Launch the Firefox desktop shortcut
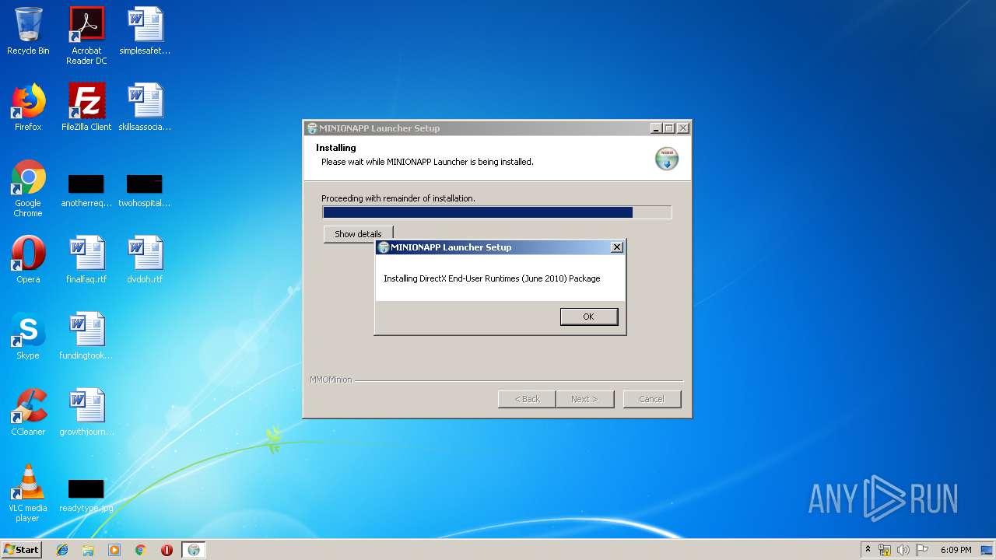The height and width of the screenshot is (560, 996). click(28, 107)
